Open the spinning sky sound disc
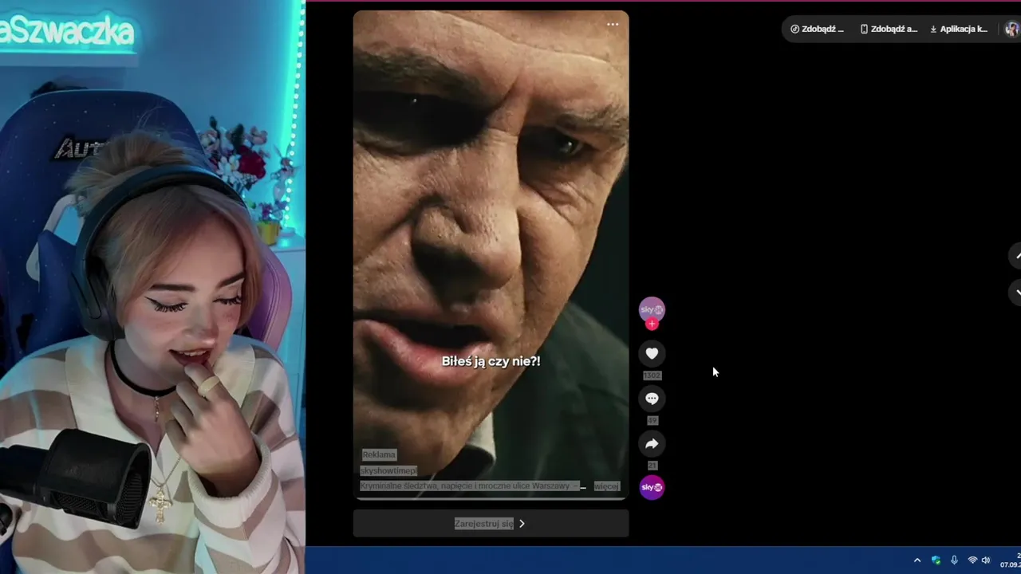1021x574 pixels. point(652,487)
